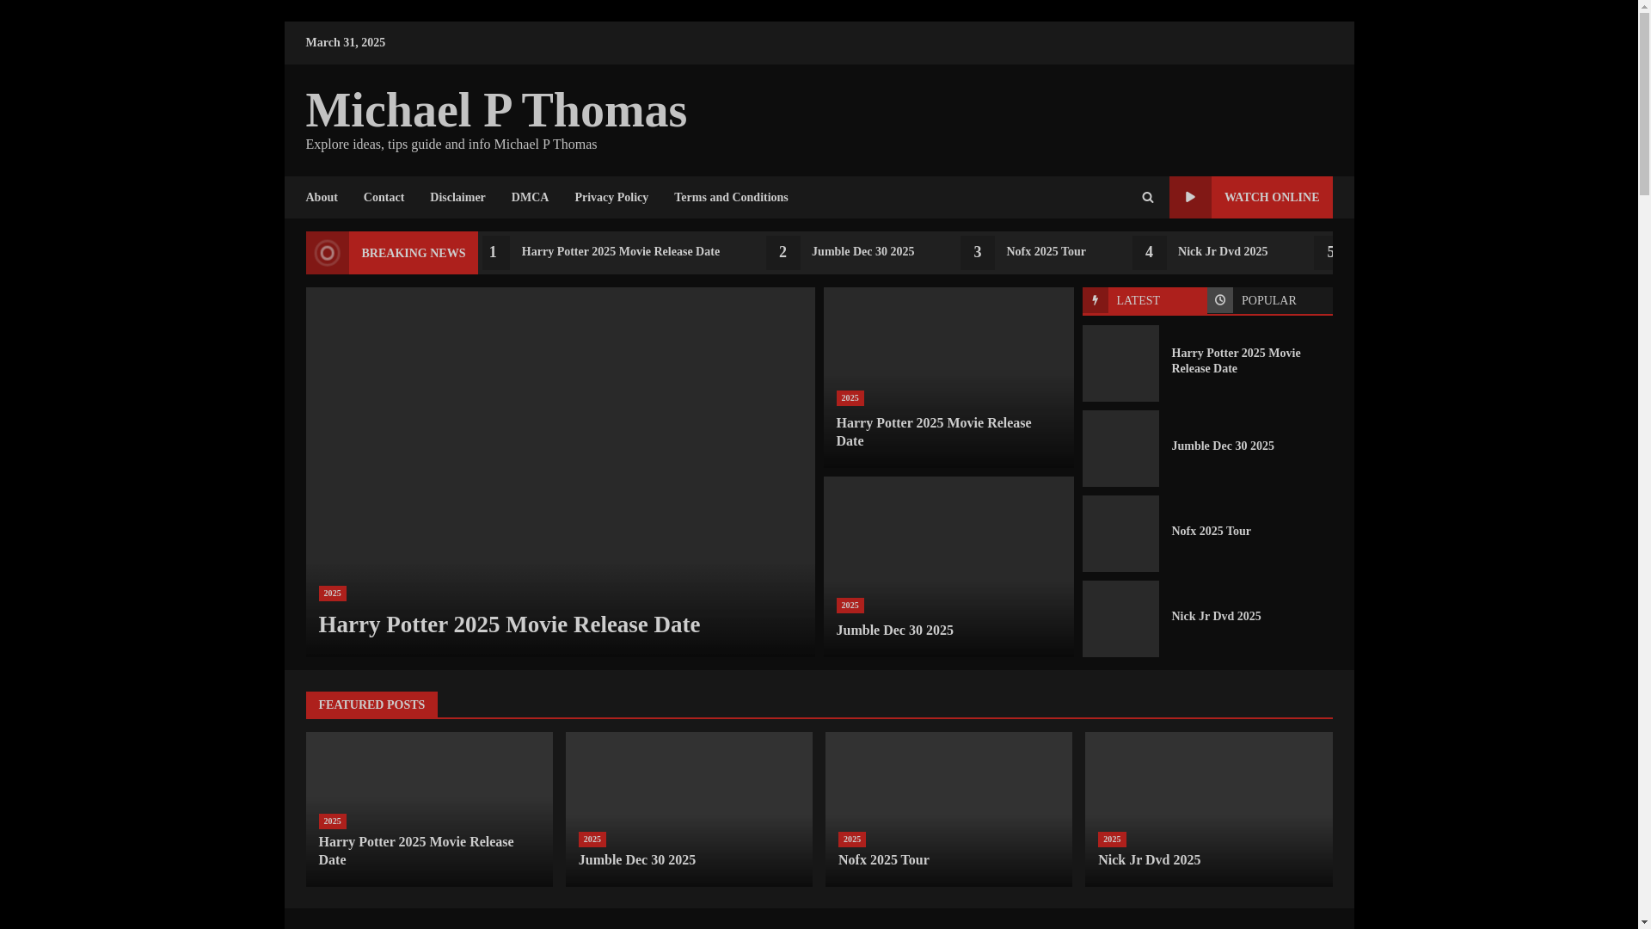
Task: Click 2025 tag on large Harry Potter slide
Action: [x=332, y=594]
